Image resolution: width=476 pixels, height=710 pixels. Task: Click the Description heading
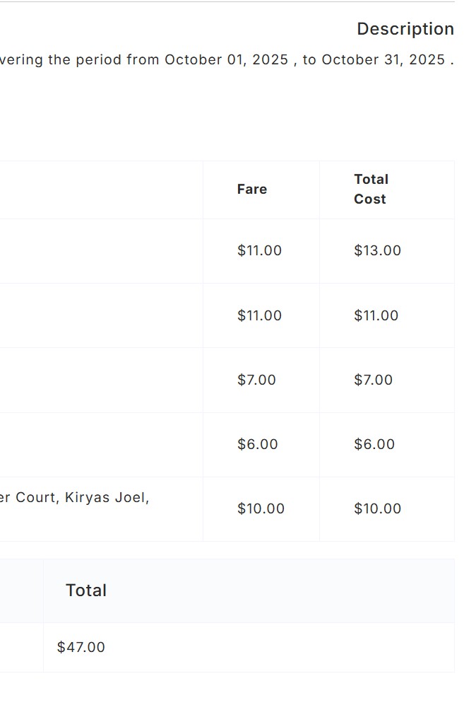(x=405, y=29)
